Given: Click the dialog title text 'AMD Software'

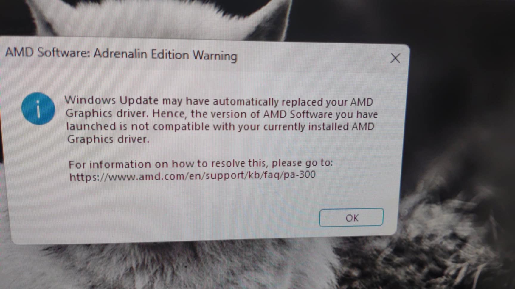Looking at the screenshot, I should point(48,53).
